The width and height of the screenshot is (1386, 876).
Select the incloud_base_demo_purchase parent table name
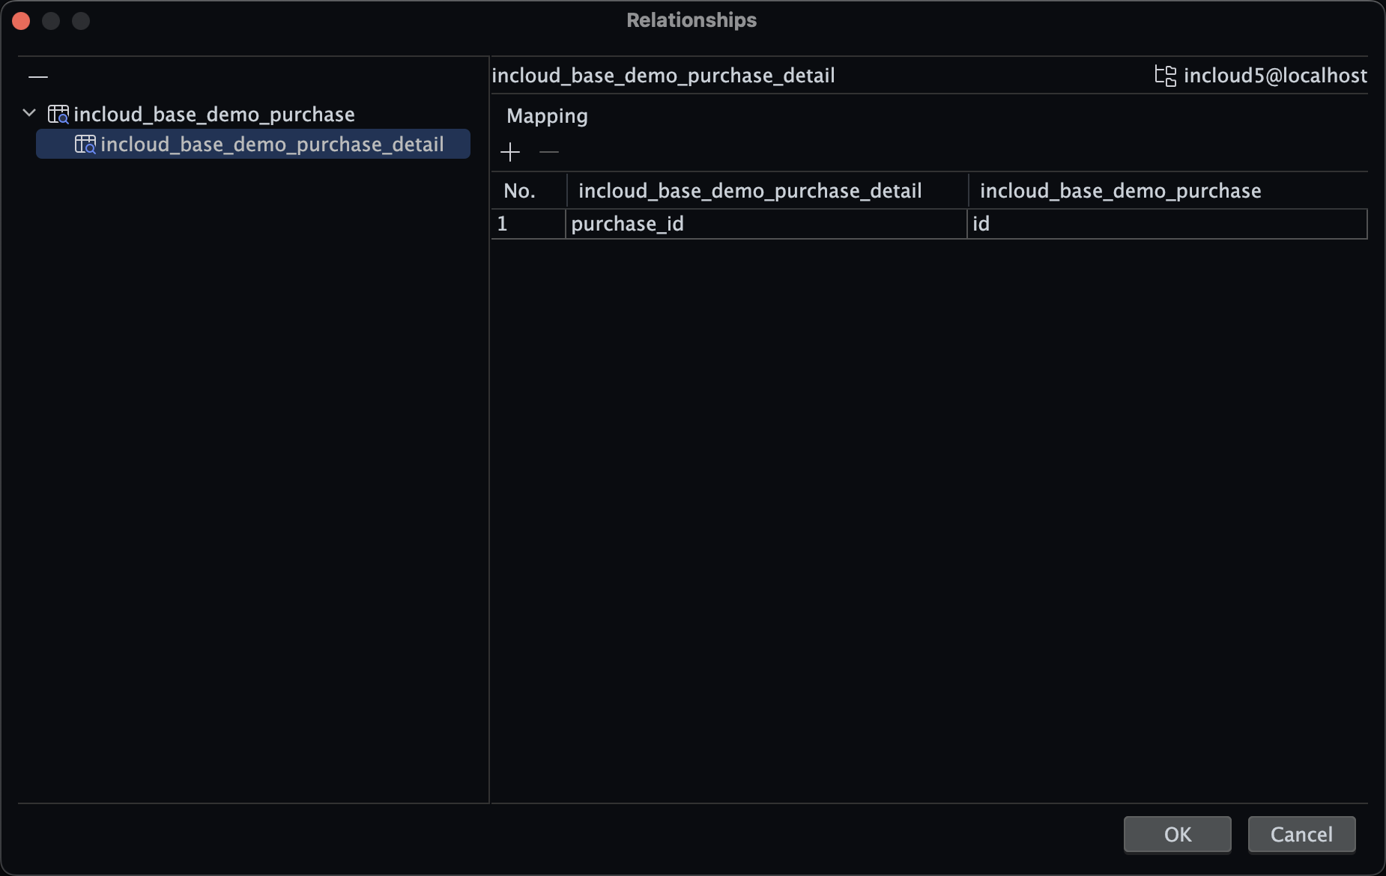click(x=214, y=115)
